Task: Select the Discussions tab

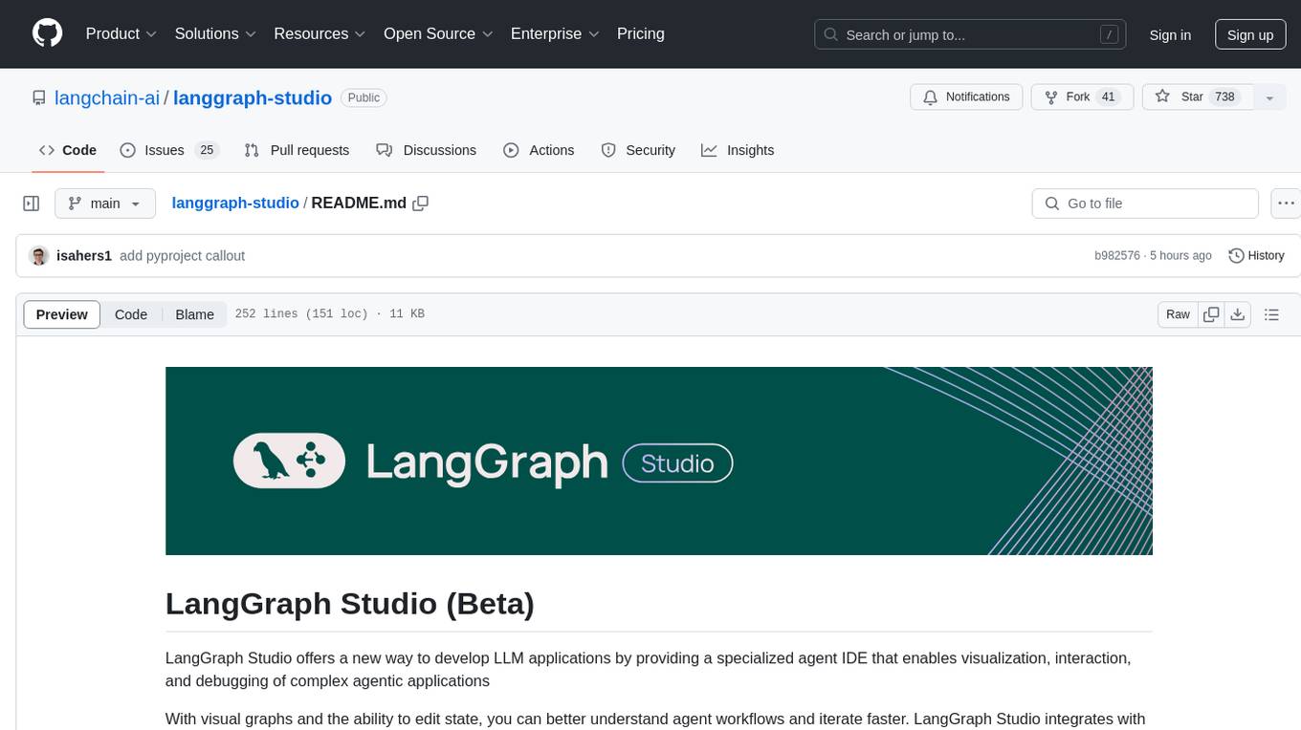Action: coord(426,150)
